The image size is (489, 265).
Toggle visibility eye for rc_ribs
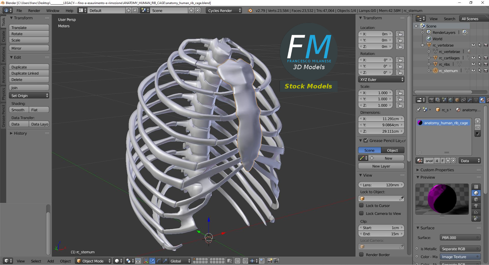(473, 64)
